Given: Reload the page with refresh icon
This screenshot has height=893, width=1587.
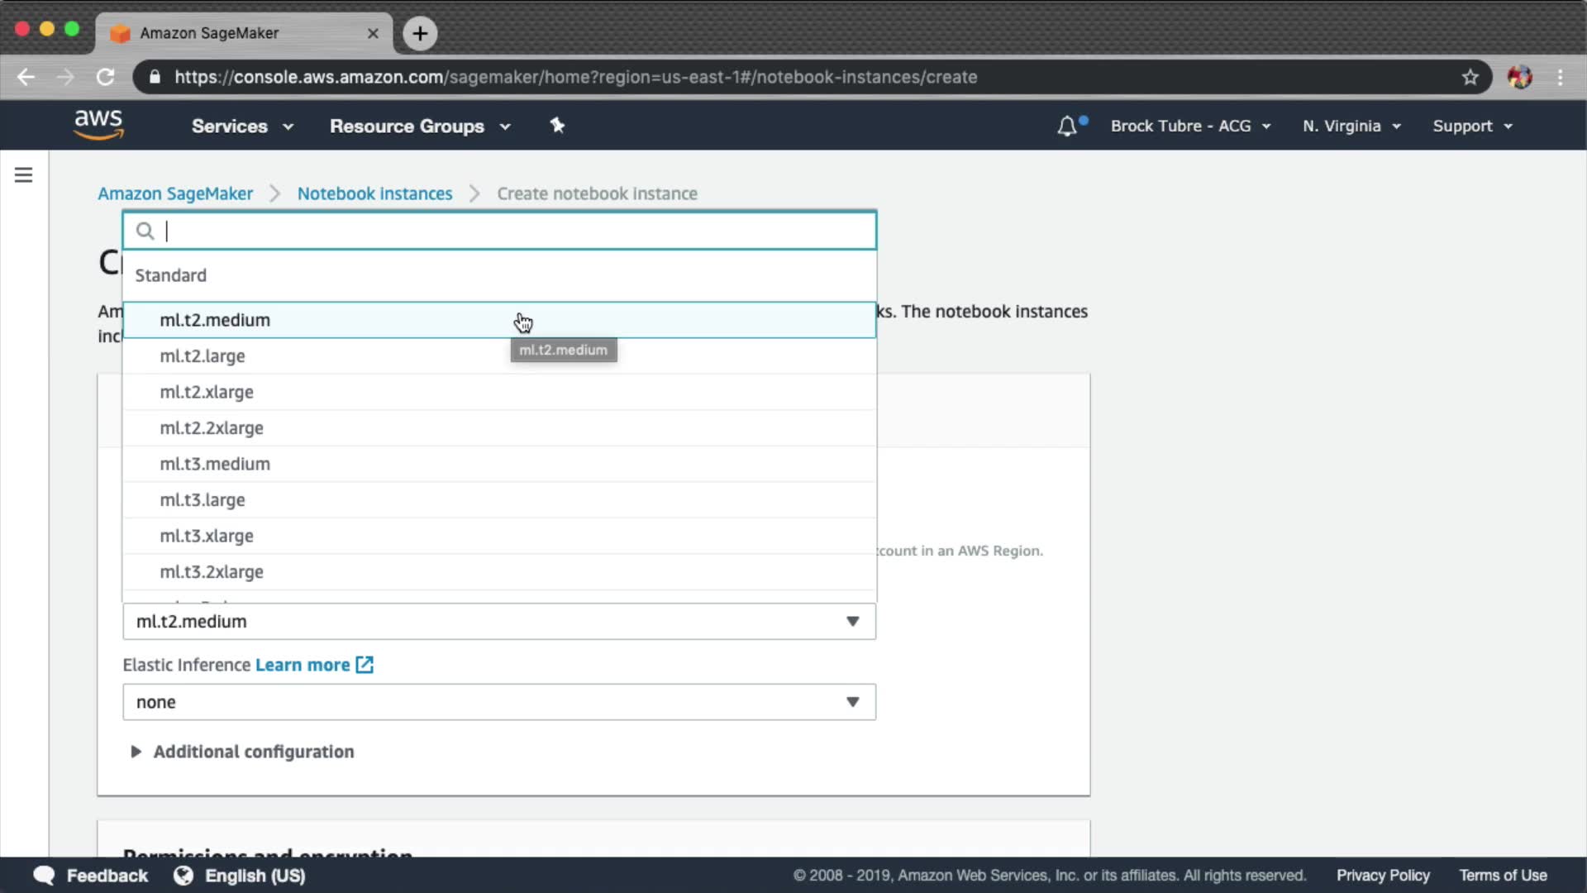Looking at the screenshot, I should pyautogui.click(x=105, y=77).
